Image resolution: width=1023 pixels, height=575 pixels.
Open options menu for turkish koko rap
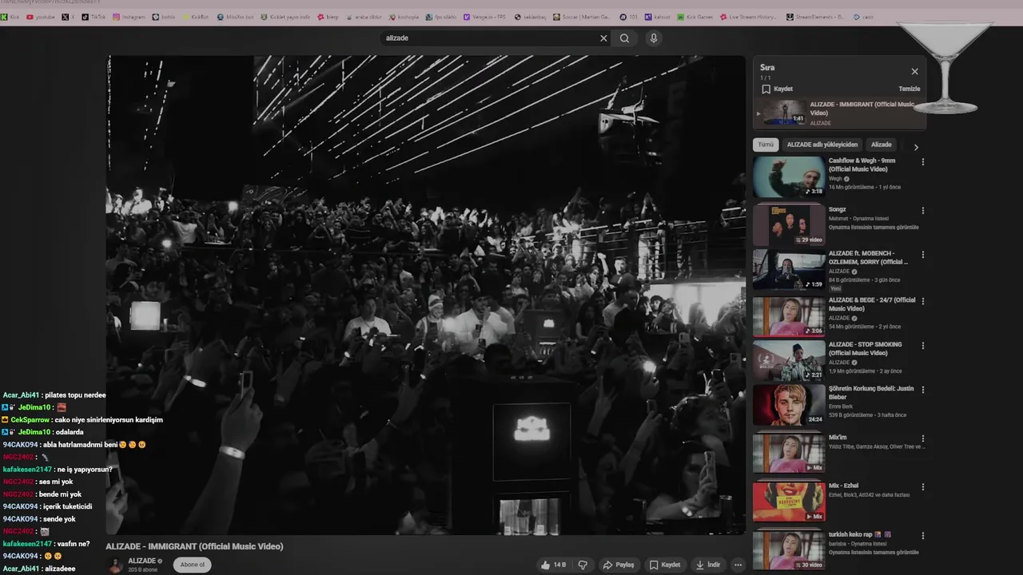tap(922, 535)
